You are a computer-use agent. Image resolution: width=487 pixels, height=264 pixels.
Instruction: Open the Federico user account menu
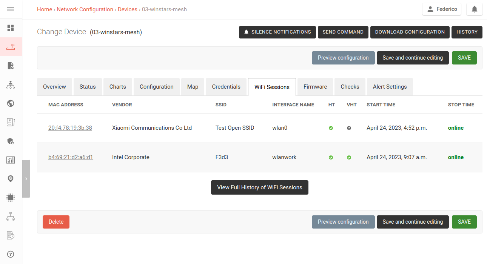pyautogui.click(x=441, y=9)
